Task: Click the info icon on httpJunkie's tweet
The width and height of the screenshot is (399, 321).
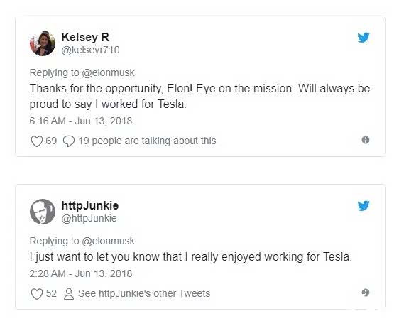Action: click(x=366, y=292)
